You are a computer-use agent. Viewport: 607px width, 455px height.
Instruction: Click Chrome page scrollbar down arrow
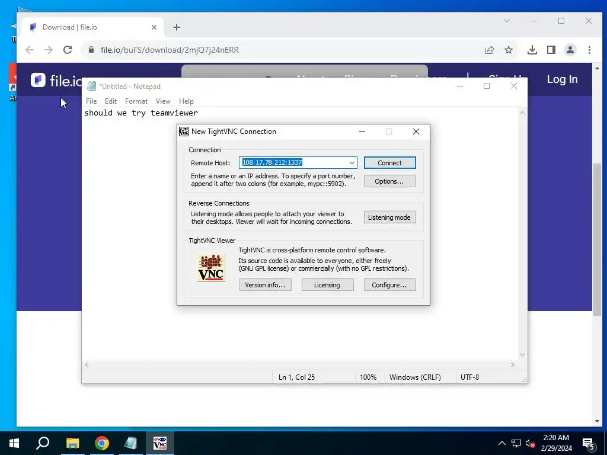click(597, 421)
